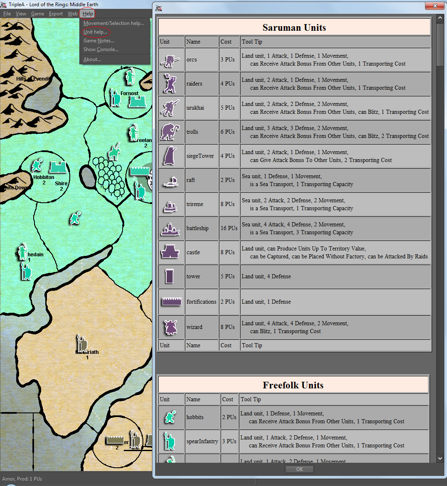
Task: Click the hobbits unit icon in Freefolk table
Action: (170, 417)
